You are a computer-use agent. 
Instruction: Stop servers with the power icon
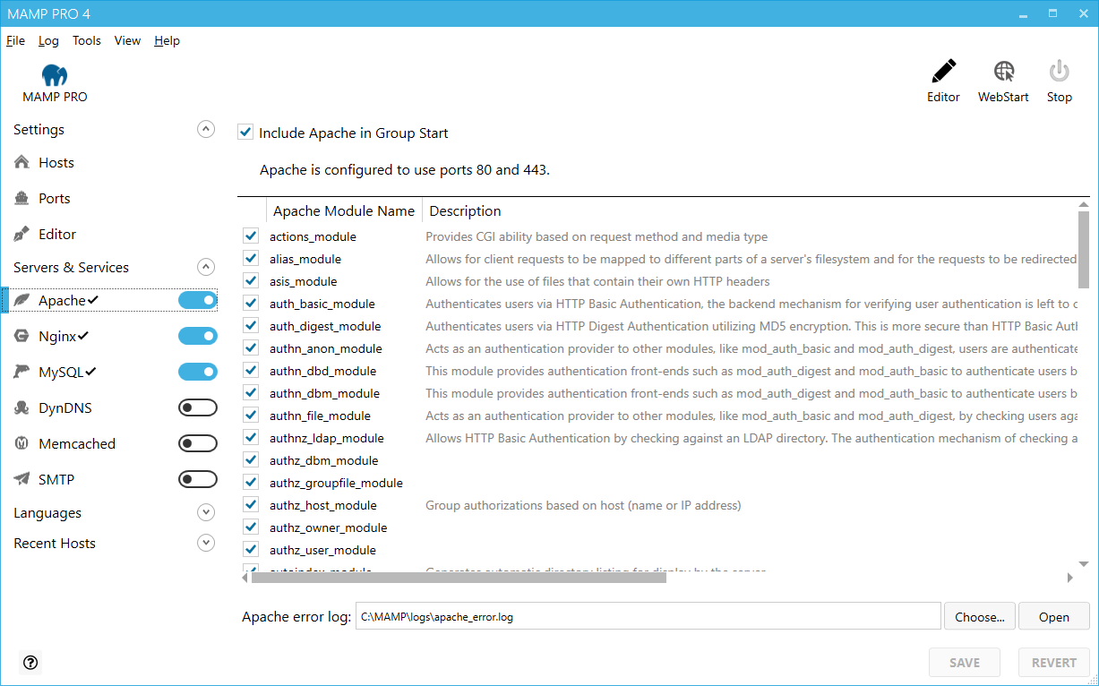click(1060, 72)
